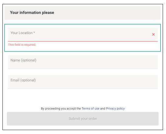Focus the Your Location input field
Image resolution: width=166 pixels, height=134 pixels.
coord(83,34)
